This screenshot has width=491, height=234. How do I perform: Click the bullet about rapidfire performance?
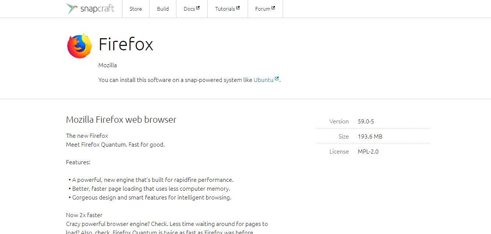pyautogui.click(x=151, y=180)
